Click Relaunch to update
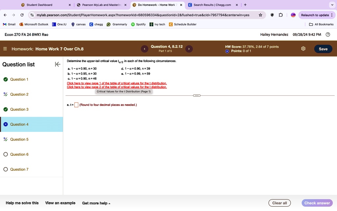 315,15
